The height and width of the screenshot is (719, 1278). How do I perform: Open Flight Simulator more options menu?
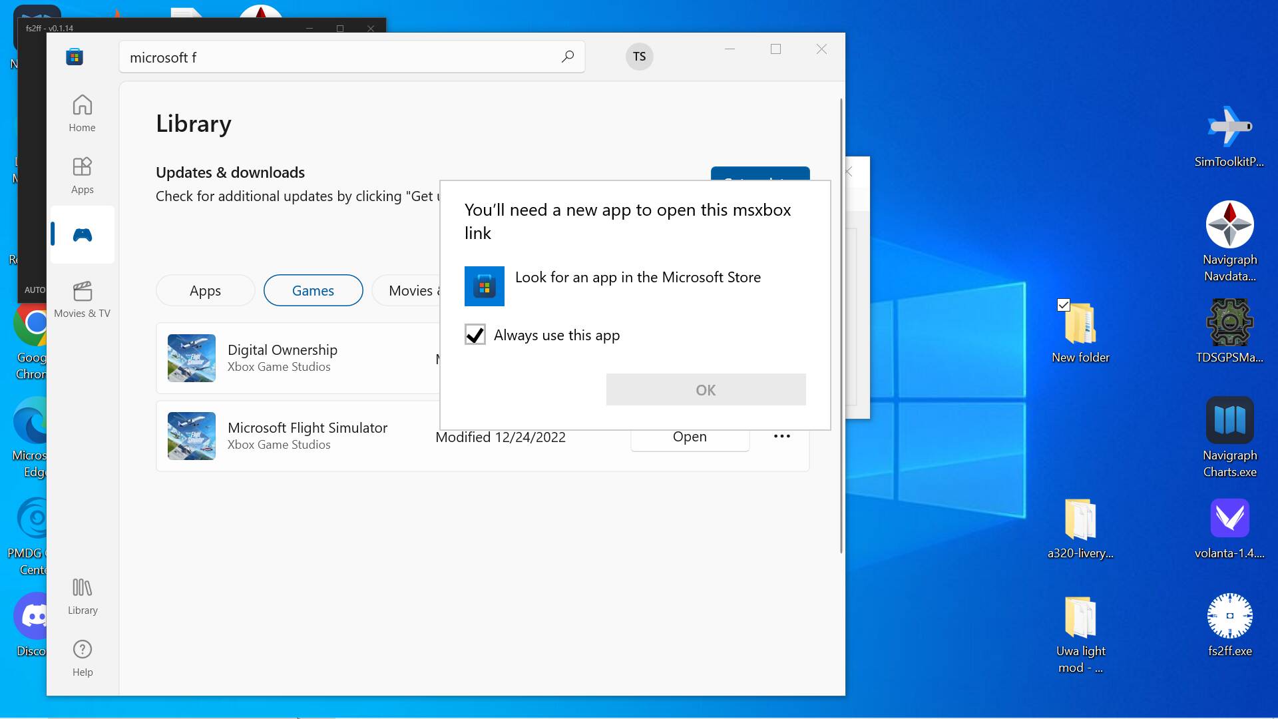point(781,437)
